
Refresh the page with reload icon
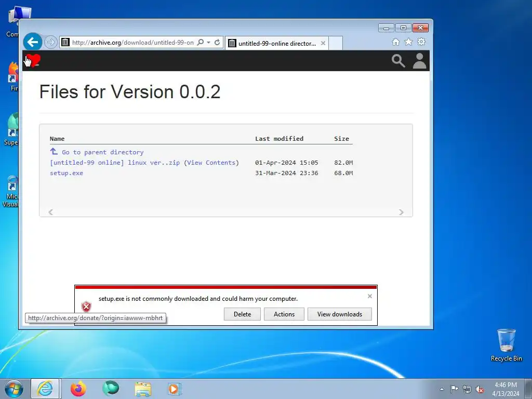tap(217, 43)
